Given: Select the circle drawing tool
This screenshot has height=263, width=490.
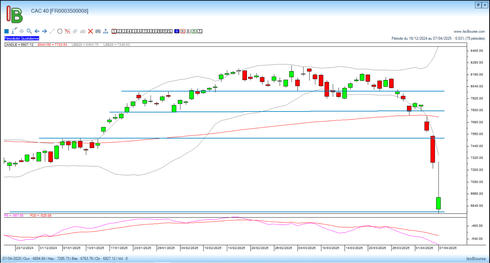Looking at the screenshot, I should (60, 31).
